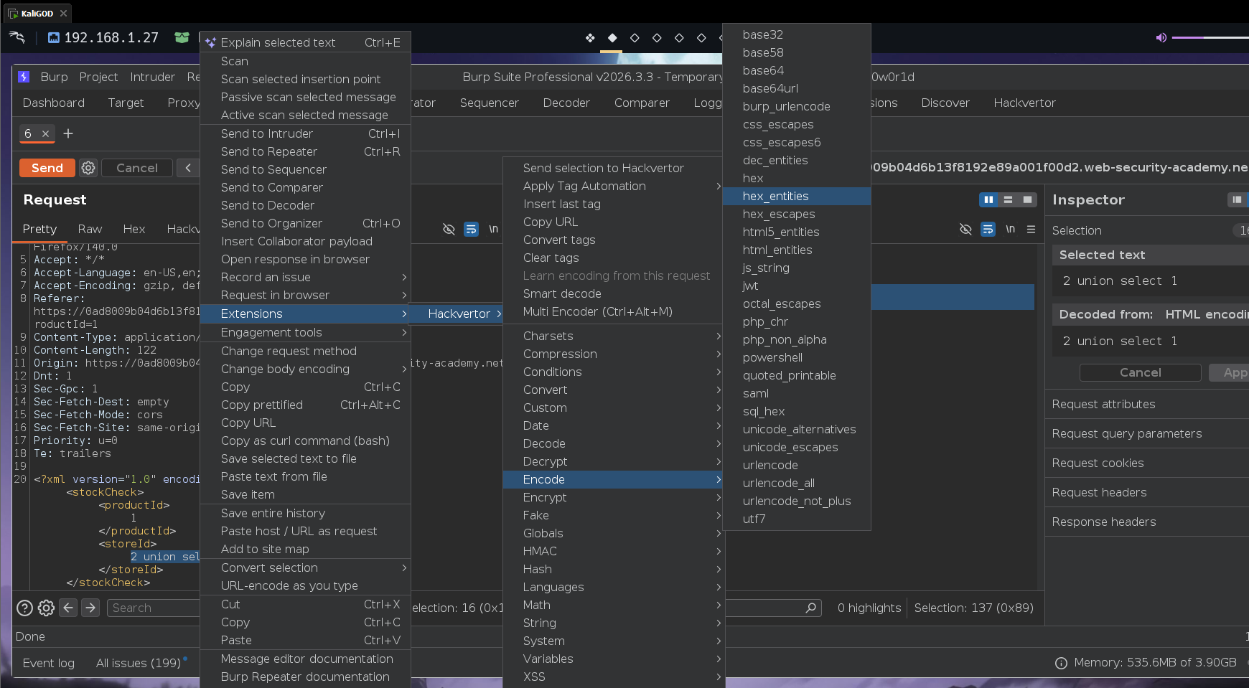Click Cancel button in Inspector
Viewport: 1249px width, 688px height.
[1140, 372]
